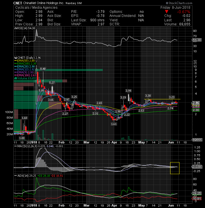The height and width of the screenshot is (208, 205).
Task: Click the 3.25 price label
Action: [74, 97]
